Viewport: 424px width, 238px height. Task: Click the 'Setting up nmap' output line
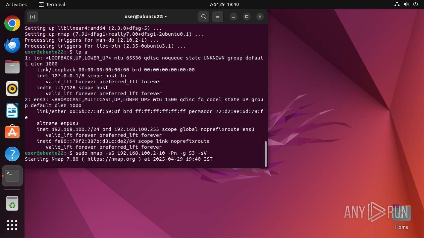tap(114, 34)
